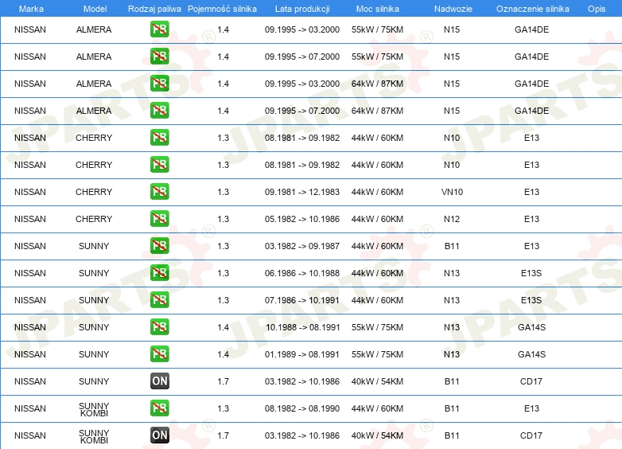Click the petrol icon in the Cherry VN10 row
The height and width of the screenshot is (449, 622).
tap(159, 191)
